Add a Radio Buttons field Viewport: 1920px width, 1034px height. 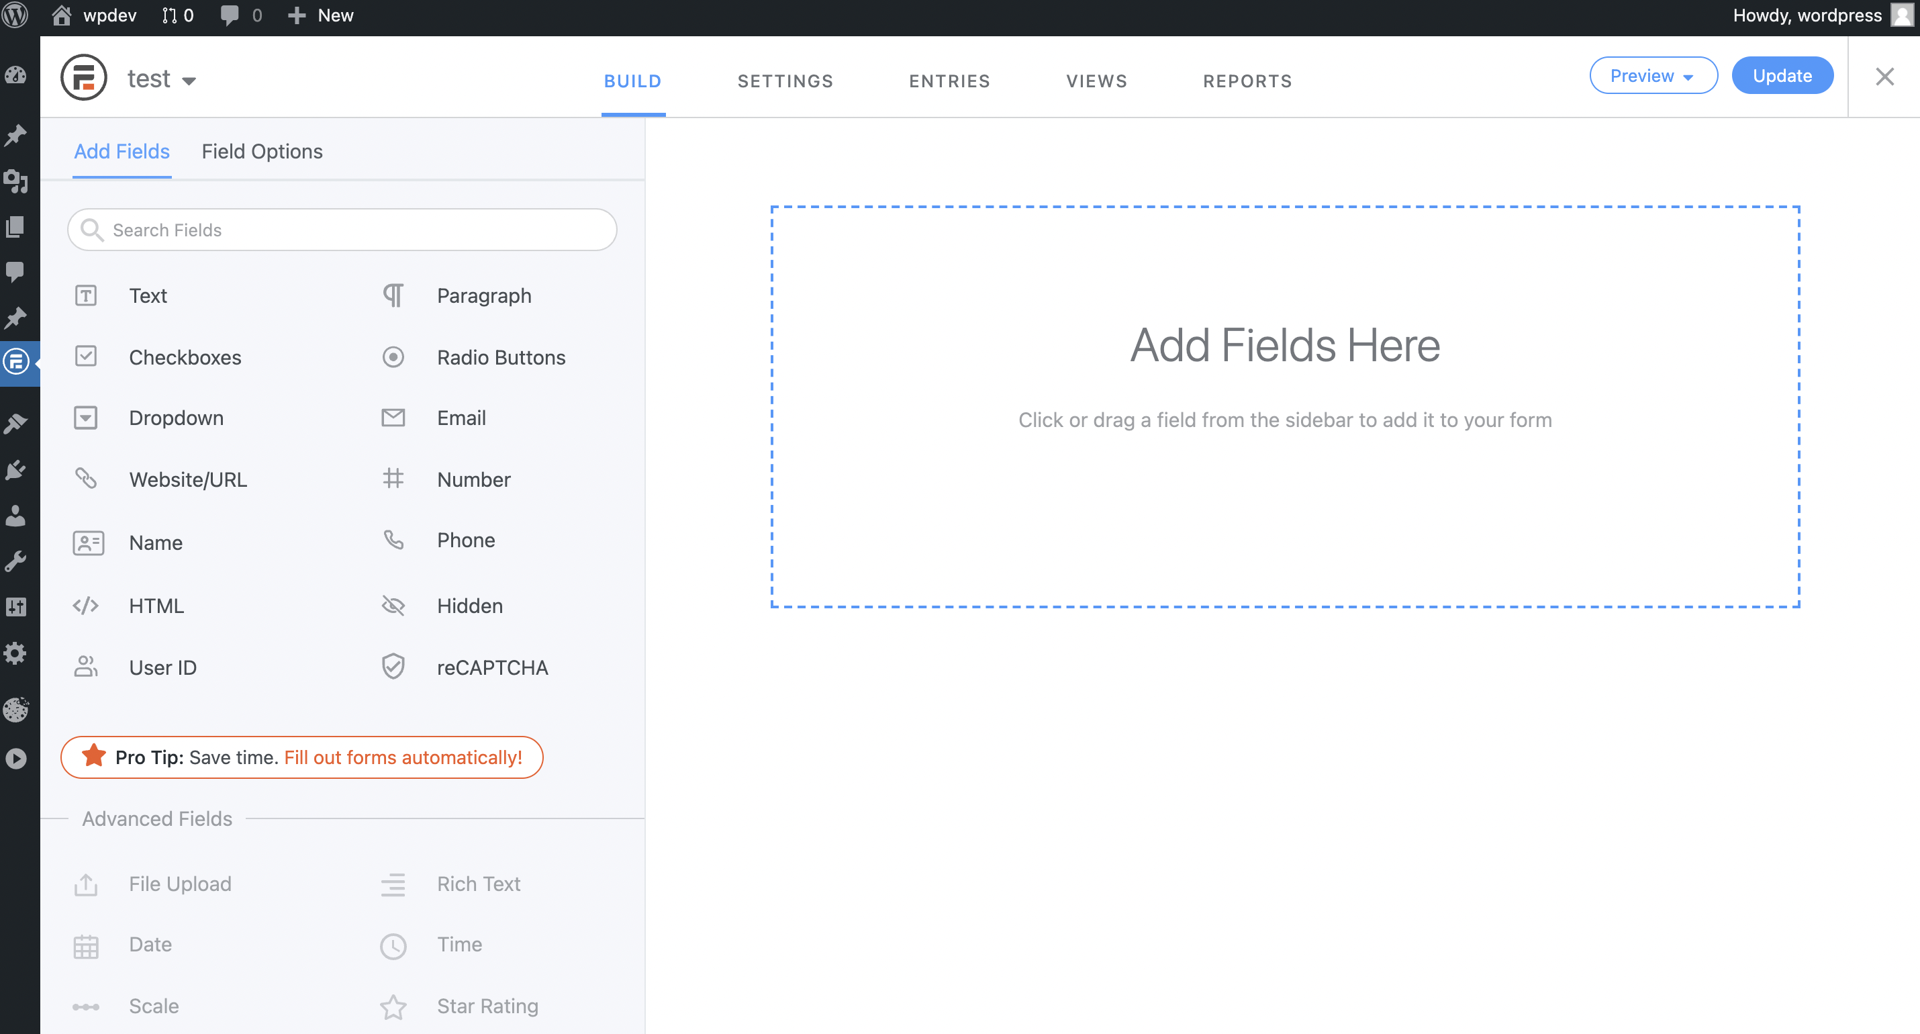pyautogui.click(x=500, y=357)
